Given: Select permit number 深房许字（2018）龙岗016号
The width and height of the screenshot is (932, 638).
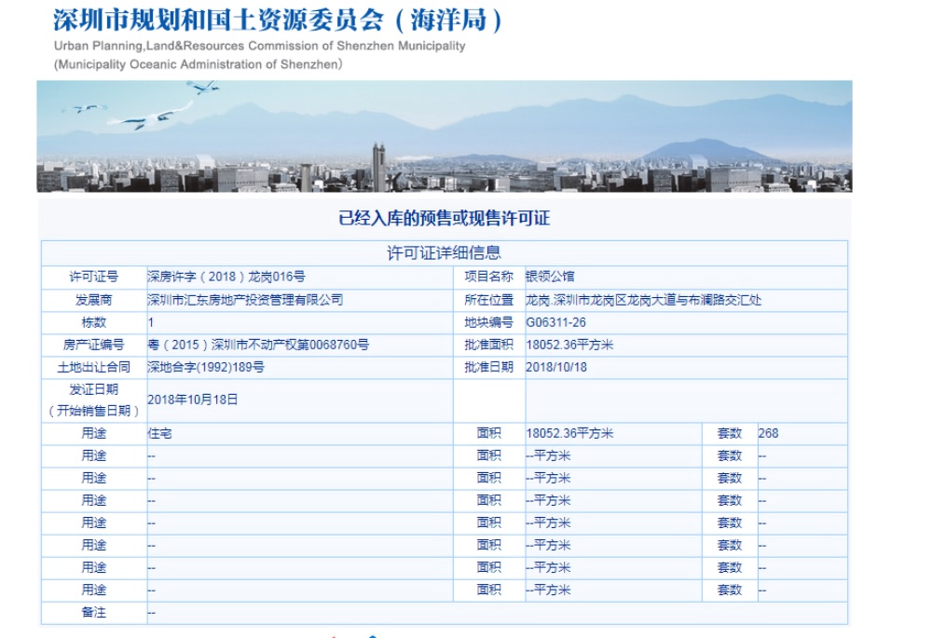Looking at the screenshot, I should (226, 277).
